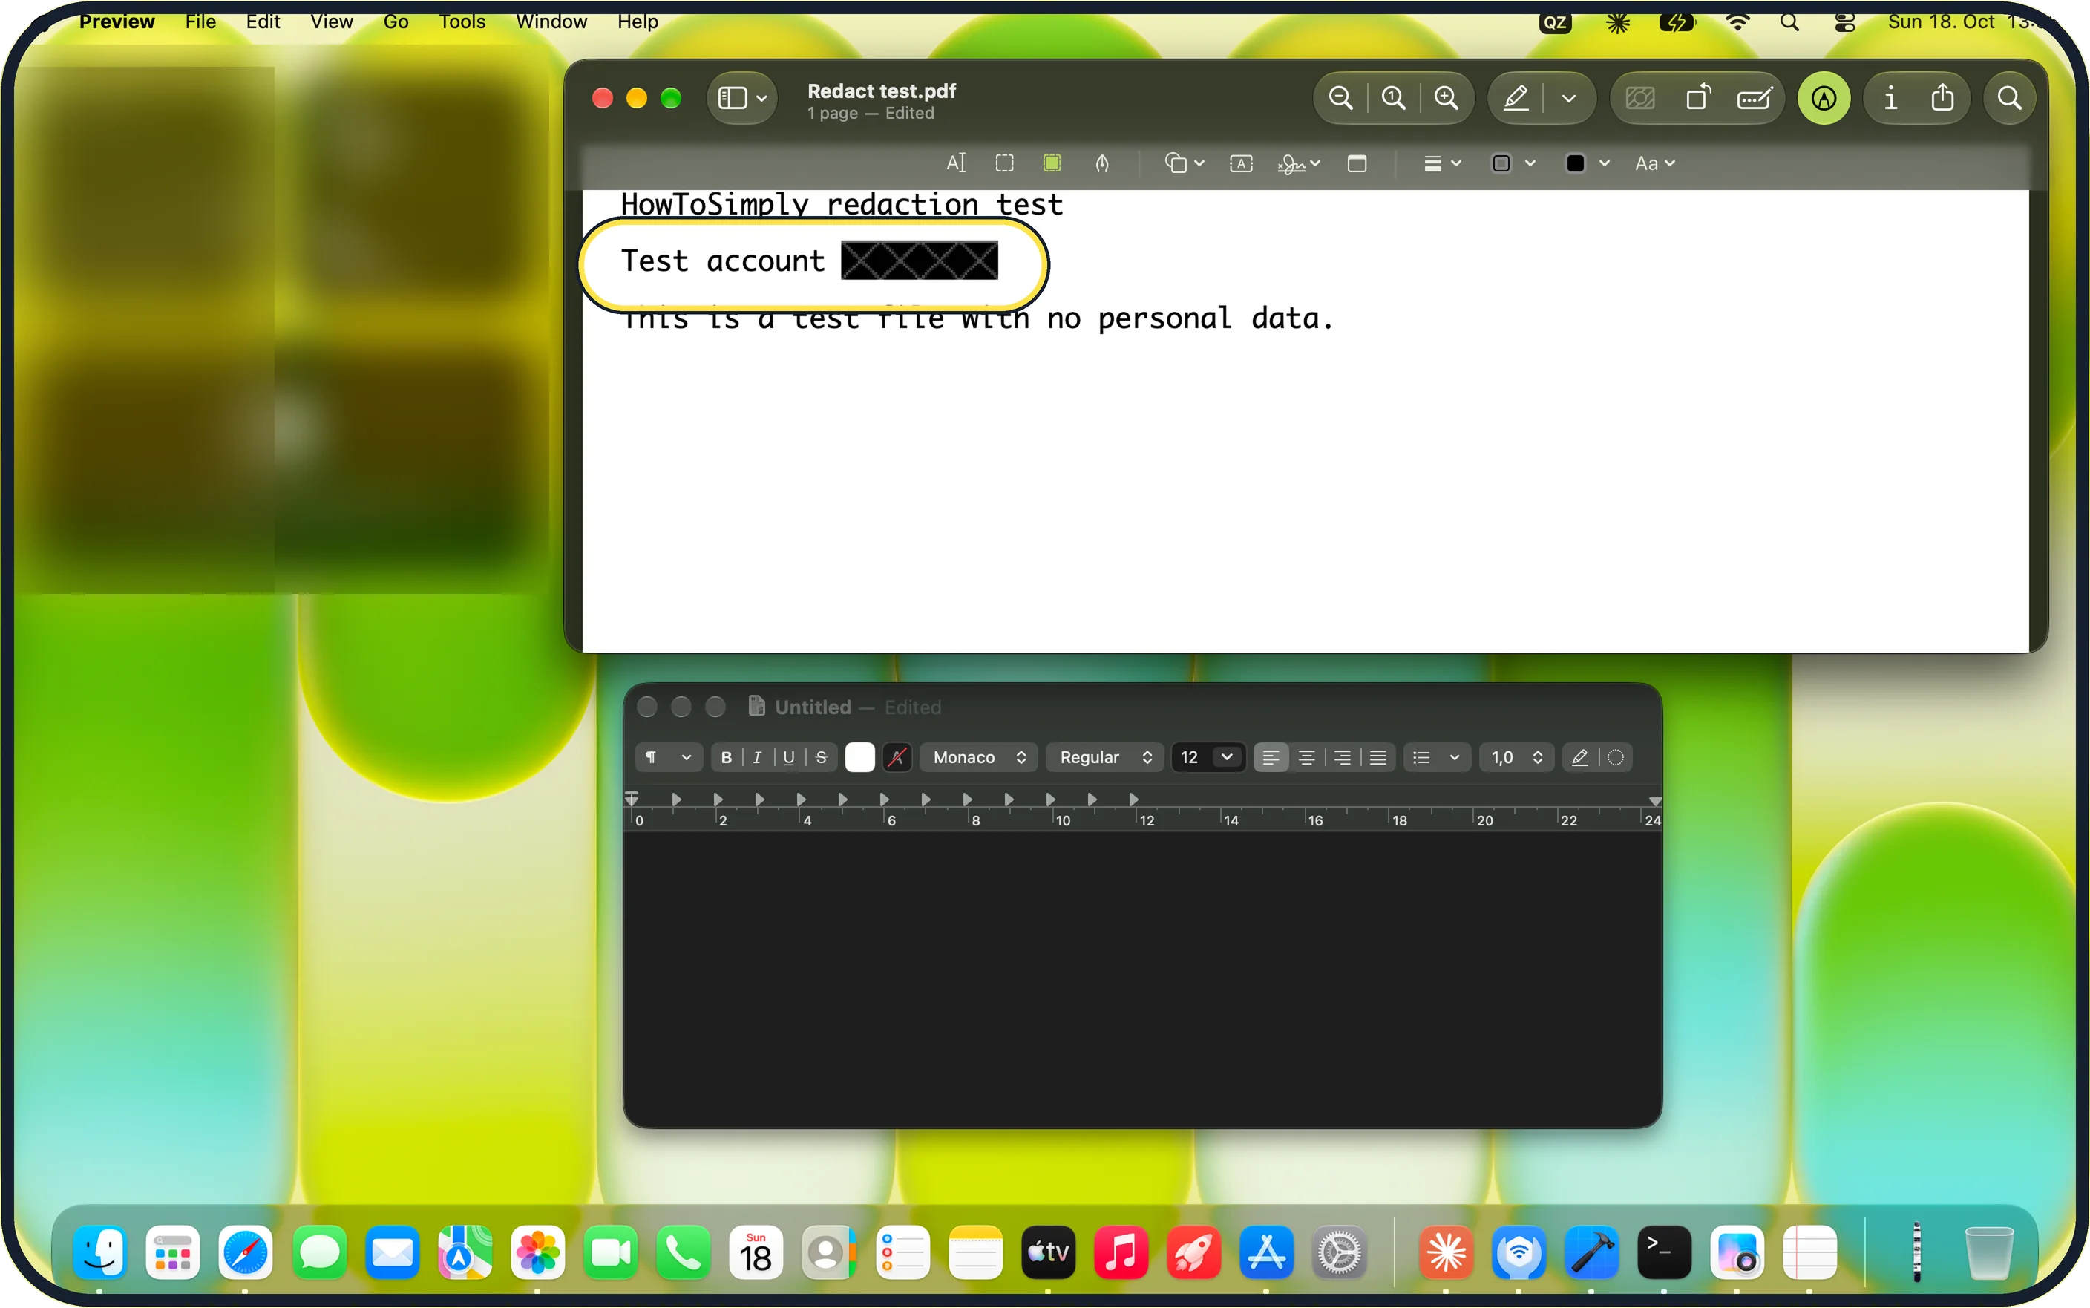2090x1308 pixels.
Task: Toggle the Markup toolbar button
Action: click(x=1824, y=99)
